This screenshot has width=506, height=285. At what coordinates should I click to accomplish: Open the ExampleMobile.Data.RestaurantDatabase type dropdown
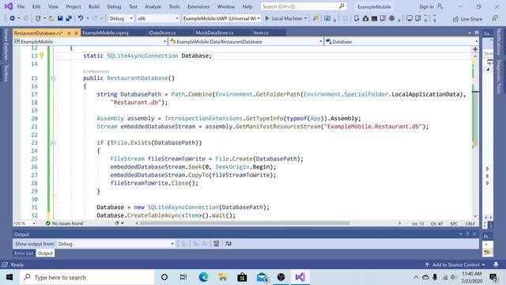[x=246, y=41]
